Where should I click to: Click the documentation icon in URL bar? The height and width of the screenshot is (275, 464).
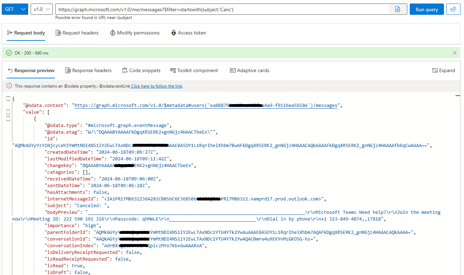(x=397, y=9)
